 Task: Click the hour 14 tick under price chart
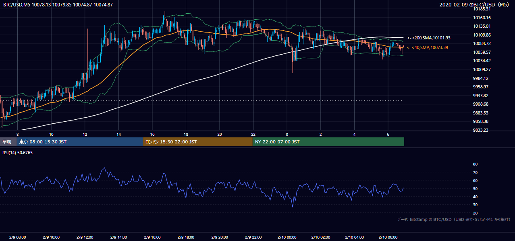tap(118, 134)
